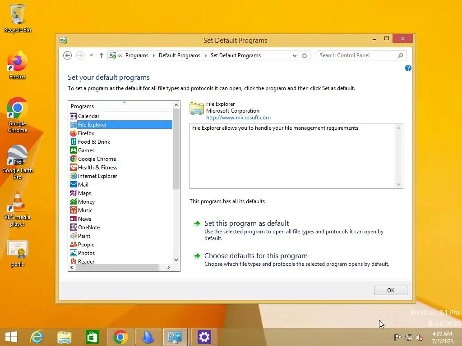Viewport: 462px width, 346px height.
Task: Select Food & Drink in Programs list
Action: point(121,141)
